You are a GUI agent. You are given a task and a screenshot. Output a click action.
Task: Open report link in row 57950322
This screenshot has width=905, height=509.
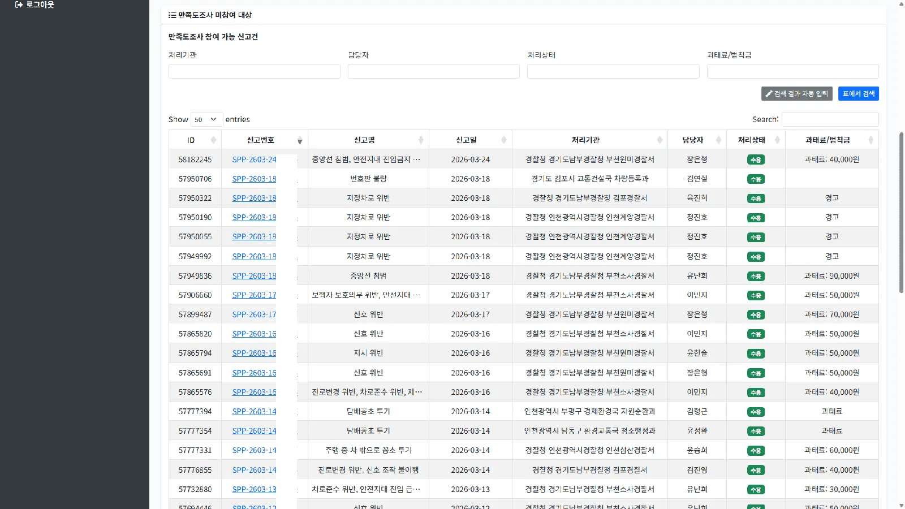tap(254, 198)
